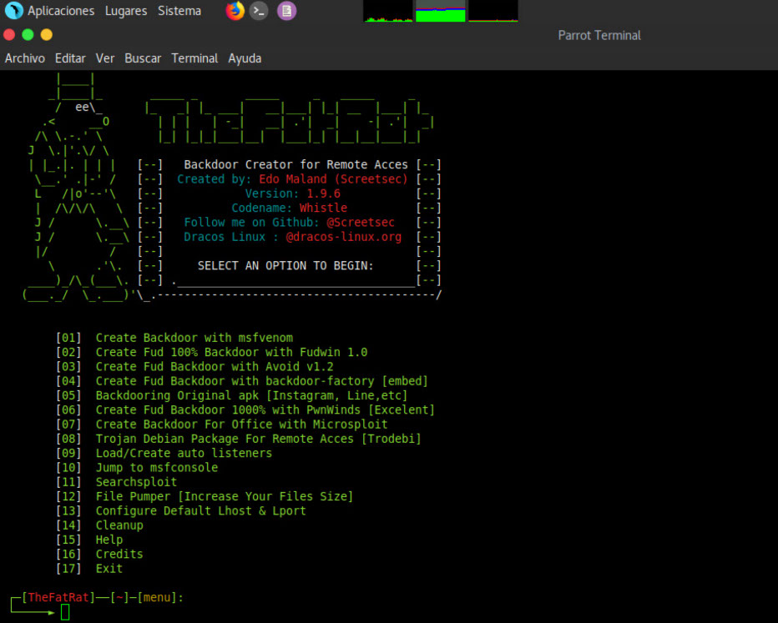Click the "Edo Maland (Screetsec)" author text
Screen dimensions: 778x623
pyautogui.click(x=333, y=179)
